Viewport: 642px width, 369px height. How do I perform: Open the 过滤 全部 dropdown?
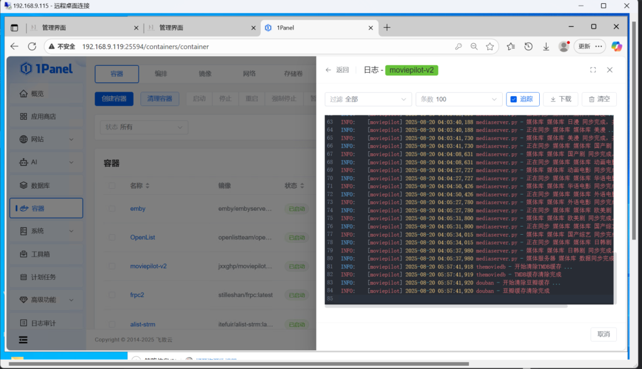pyautogui.click(x=368, y=99)
